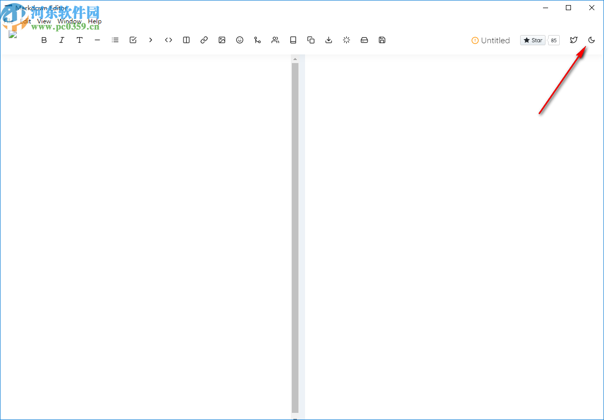This screenshot has height=420, width=604.
Task: Open the File menu
Action: click(8, 21)
